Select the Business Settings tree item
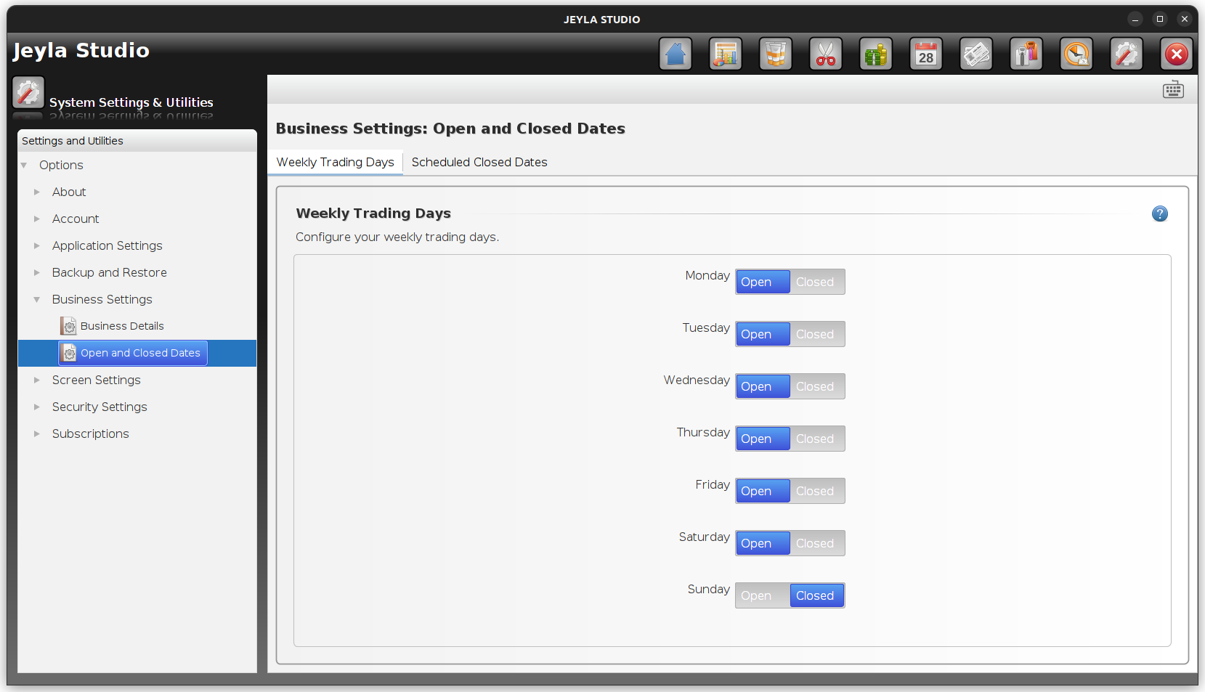This screenshot has height=692, width=1205. pyautogui.click(x=102, y=299)
